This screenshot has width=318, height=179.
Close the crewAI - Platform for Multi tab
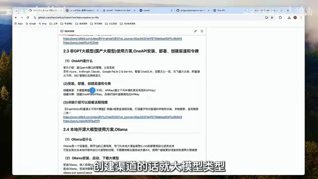(135, 10)
